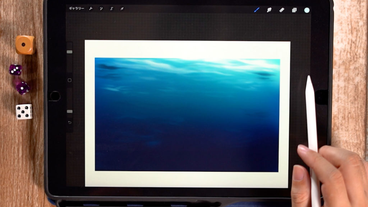This screenshot has width=368, height=207.
Task: Click the brush size slider handle
Action: click(x=69, y=52)
